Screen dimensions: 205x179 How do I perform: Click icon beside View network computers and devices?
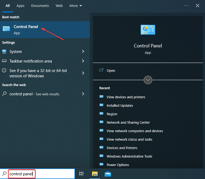point(101,130)
